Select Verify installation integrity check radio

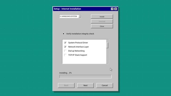[63, 34]
